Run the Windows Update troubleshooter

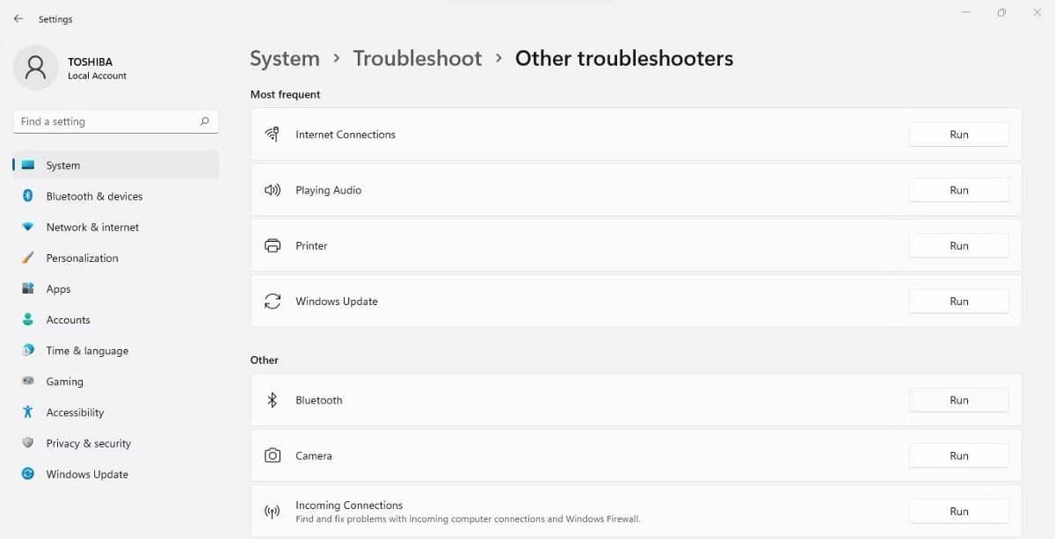[958, 301]
